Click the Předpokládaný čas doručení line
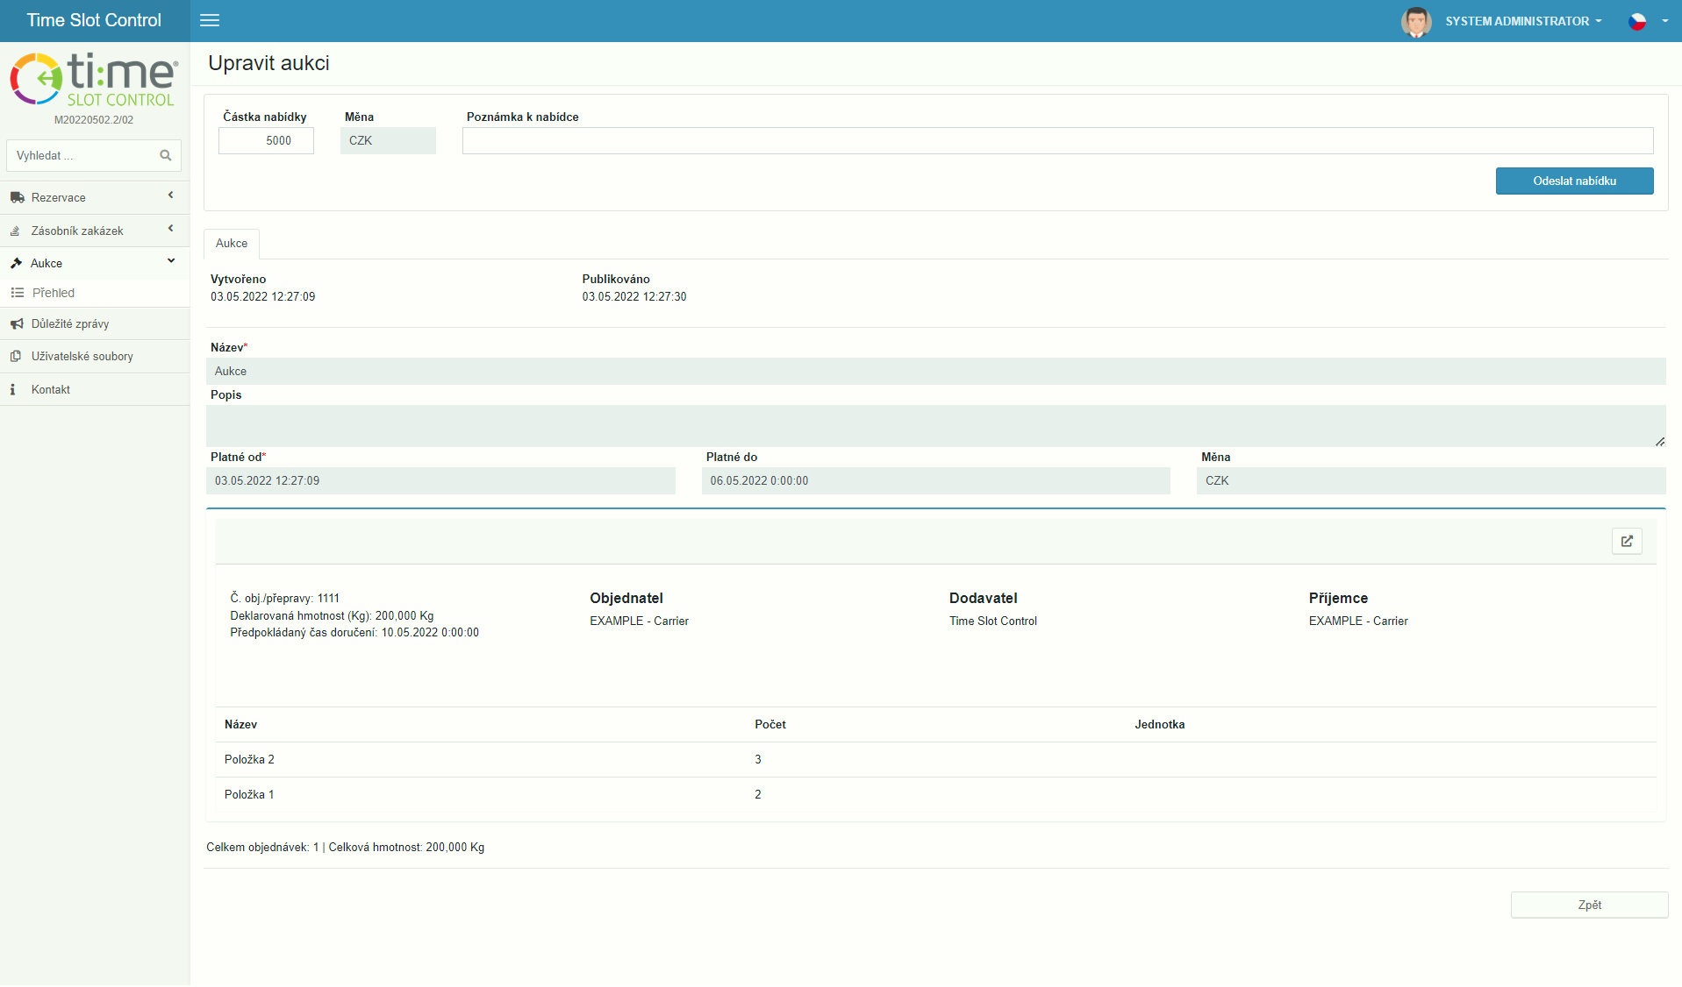 [354, 632]
